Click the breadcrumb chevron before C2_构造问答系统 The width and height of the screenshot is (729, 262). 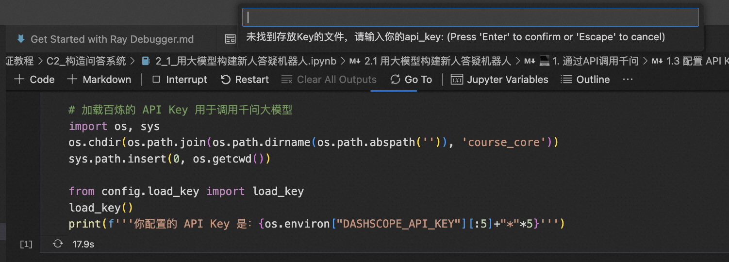40,61
